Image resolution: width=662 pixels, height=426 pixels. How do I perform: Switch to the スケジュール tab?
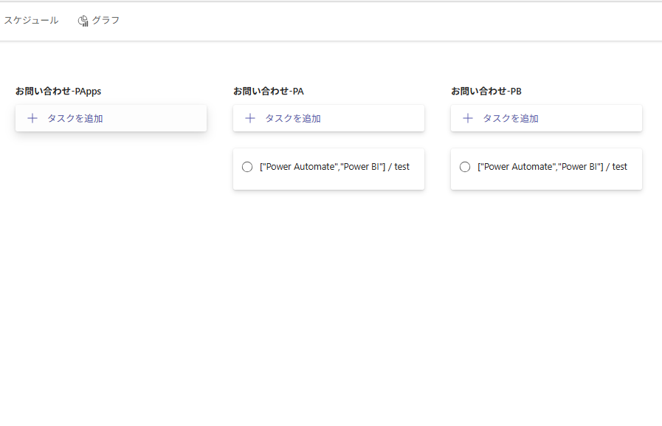[x=31, y=20]
